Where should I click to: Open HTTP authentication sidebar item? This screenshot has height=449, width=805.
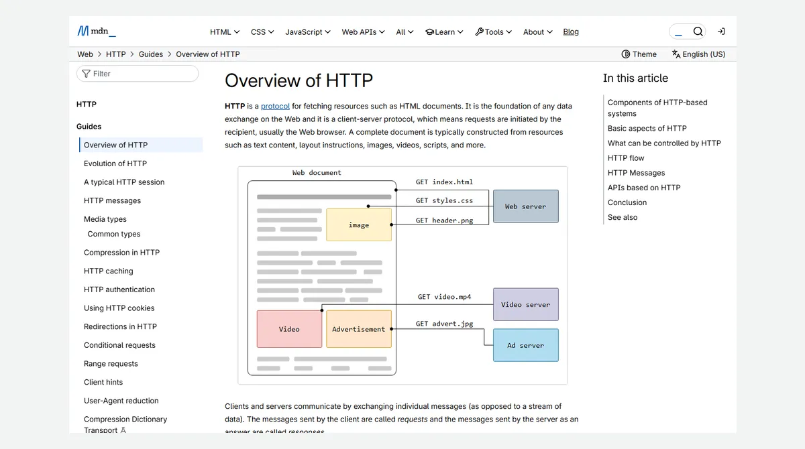[x=119, y=290]
